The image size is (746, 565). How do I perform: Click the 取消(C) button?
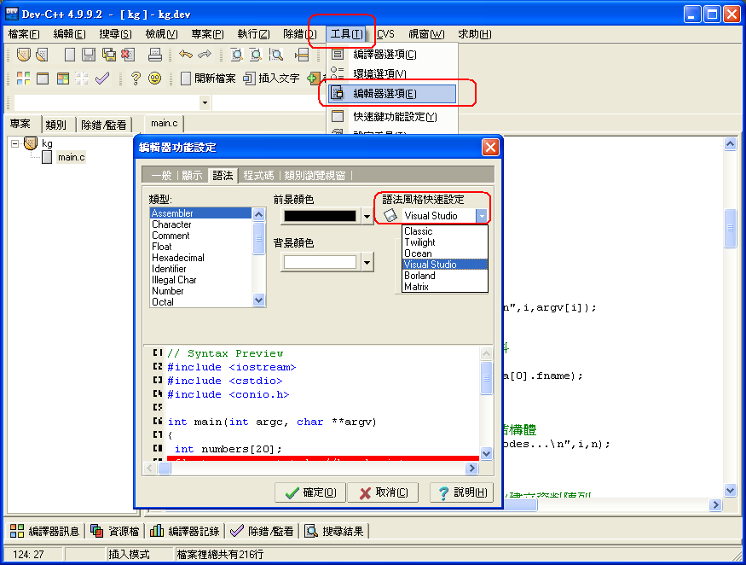pos(384,492)
